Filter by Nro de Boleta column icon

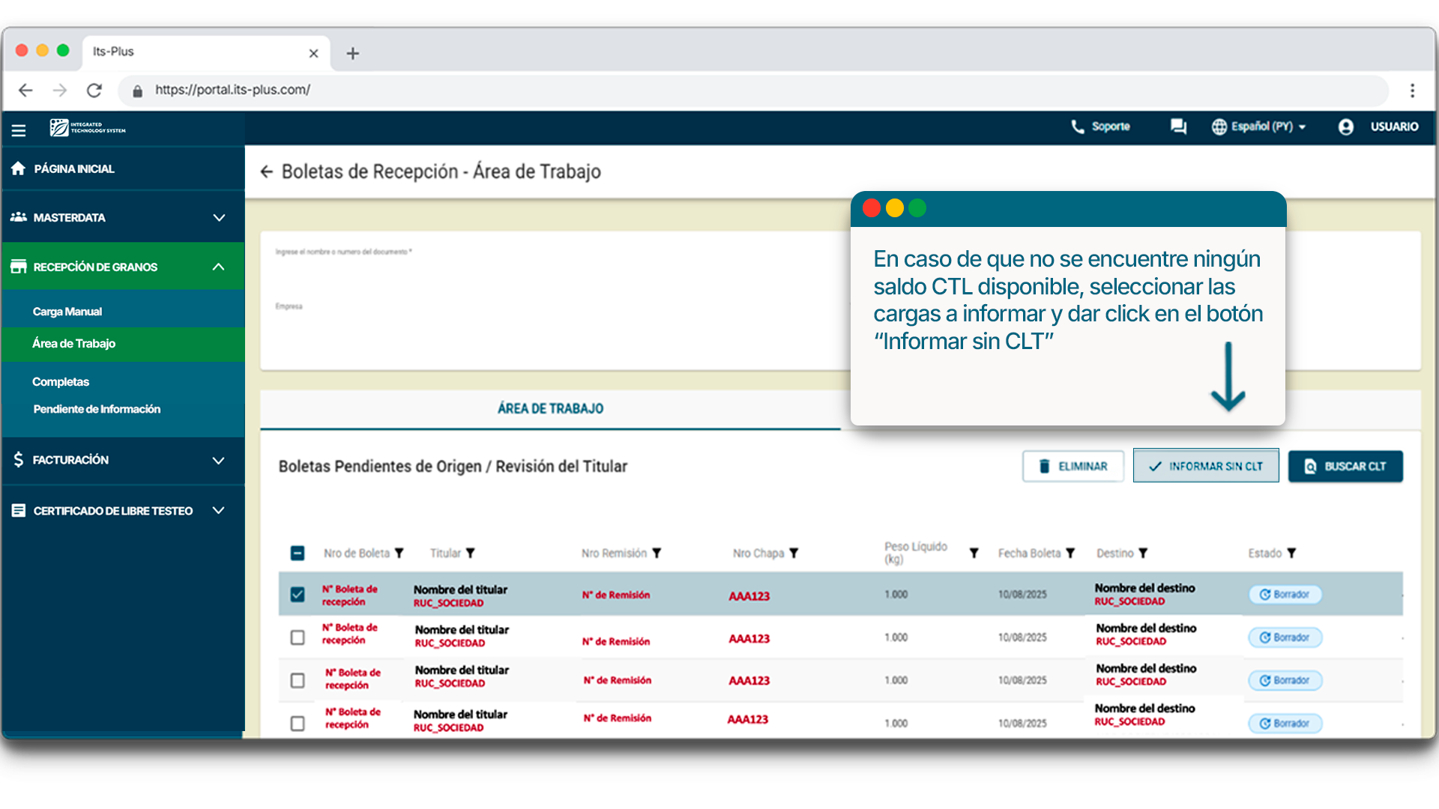click(399, 554)
